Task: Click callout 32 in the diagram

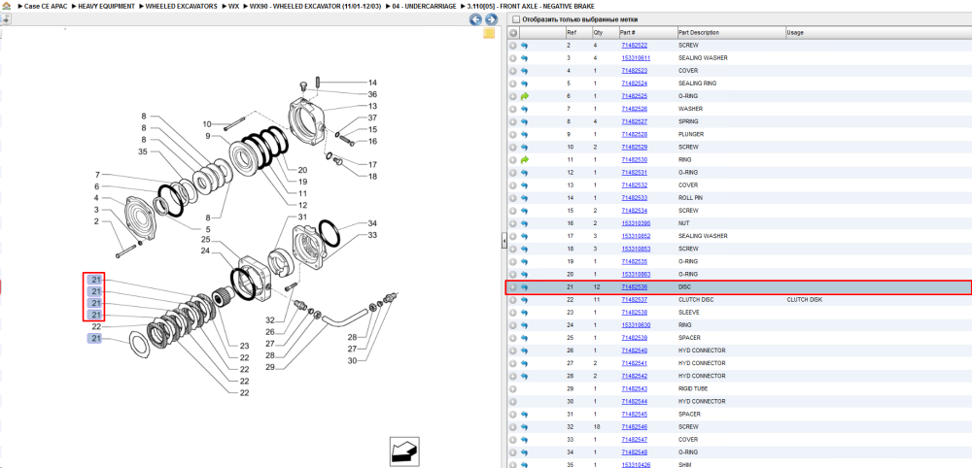Action: pyautogui.click(x=270, y=320)
